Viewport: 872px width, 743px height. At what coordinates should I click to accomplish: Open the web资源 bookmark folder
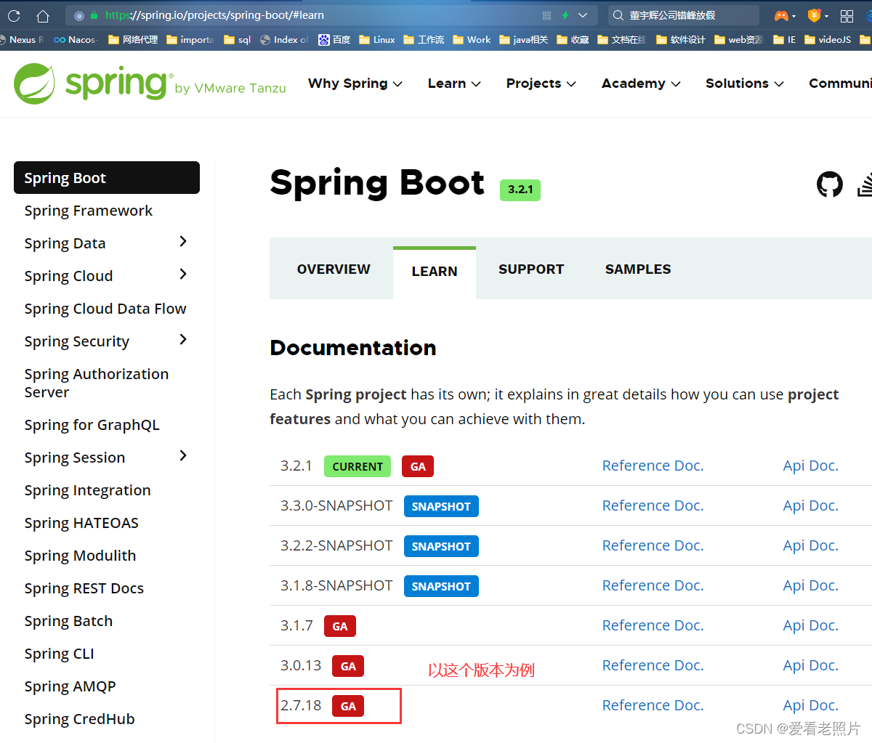pyautogui.click(x=739, y=40)
